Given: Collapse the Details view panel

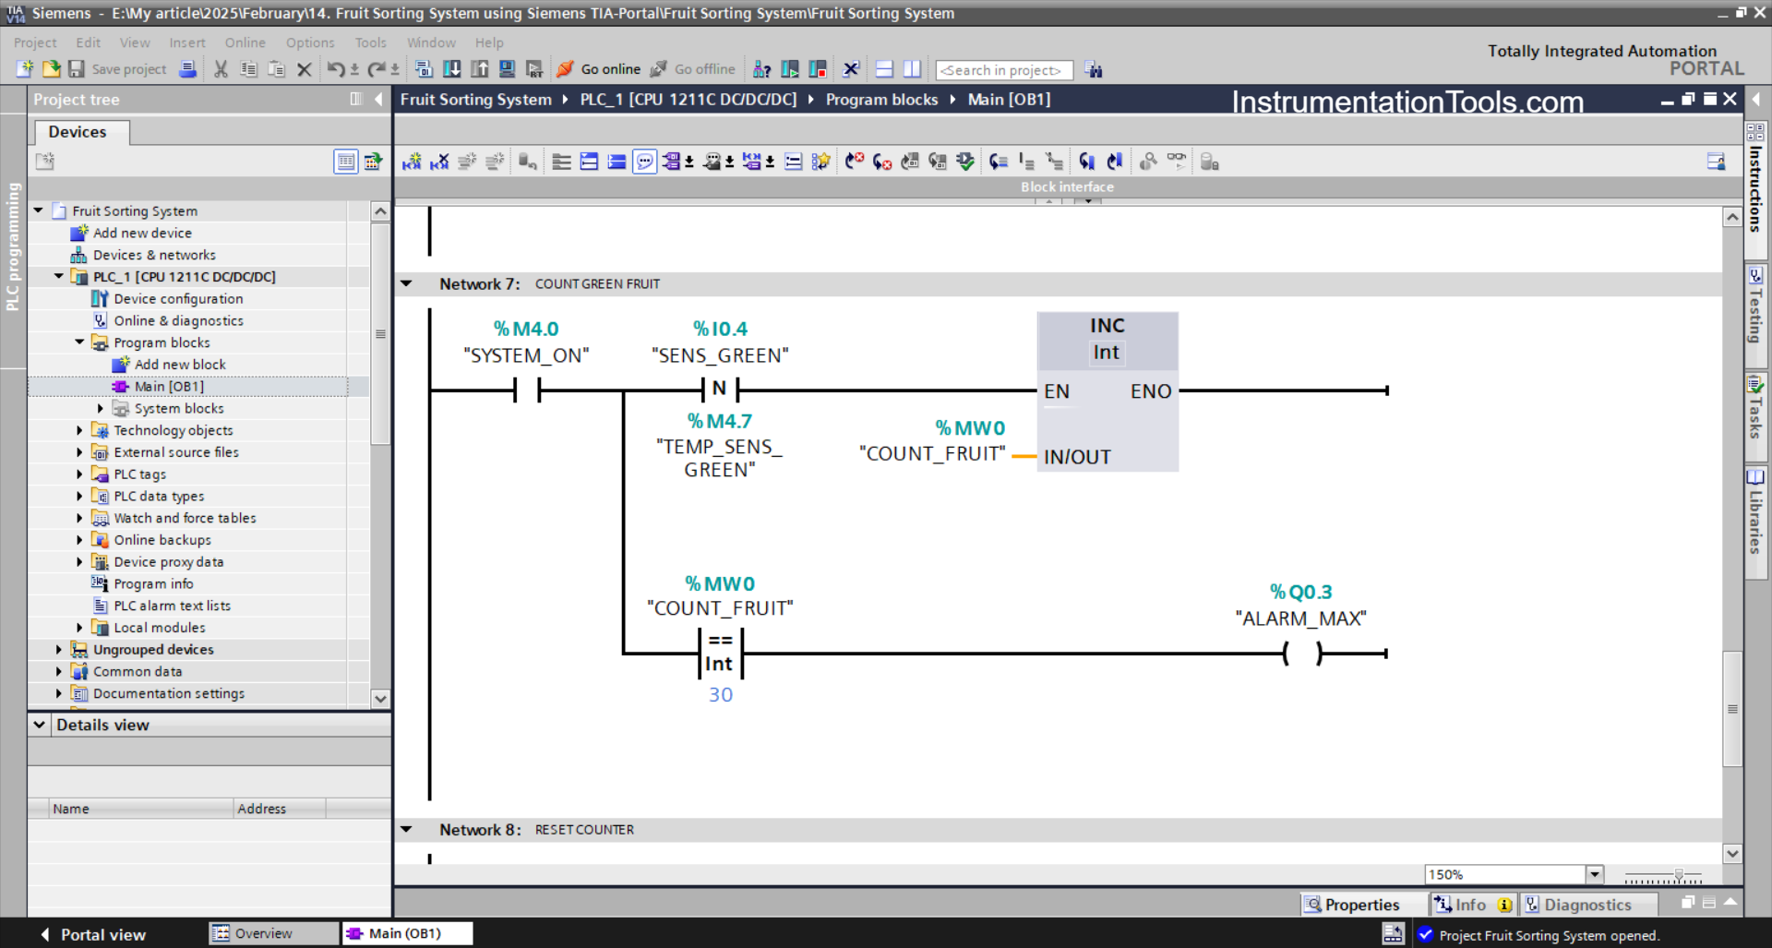Looking at the screenshot, I should 40,725.
